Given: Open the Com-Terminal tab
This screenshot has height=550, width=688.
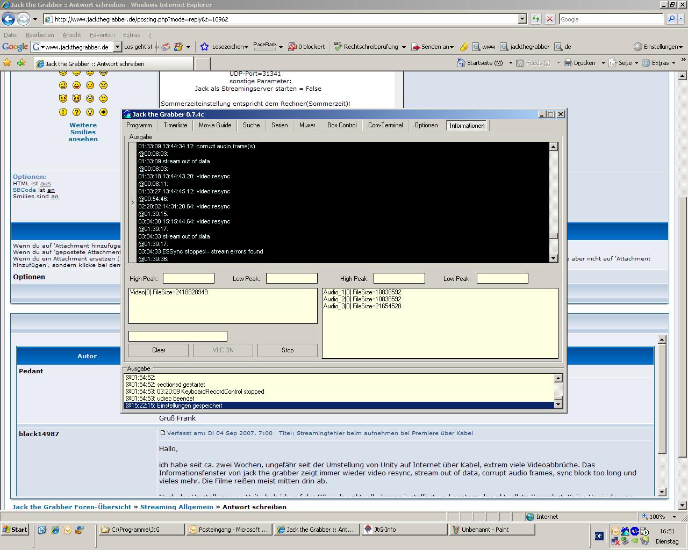Looking at the screenshot, I should [385, 125].
